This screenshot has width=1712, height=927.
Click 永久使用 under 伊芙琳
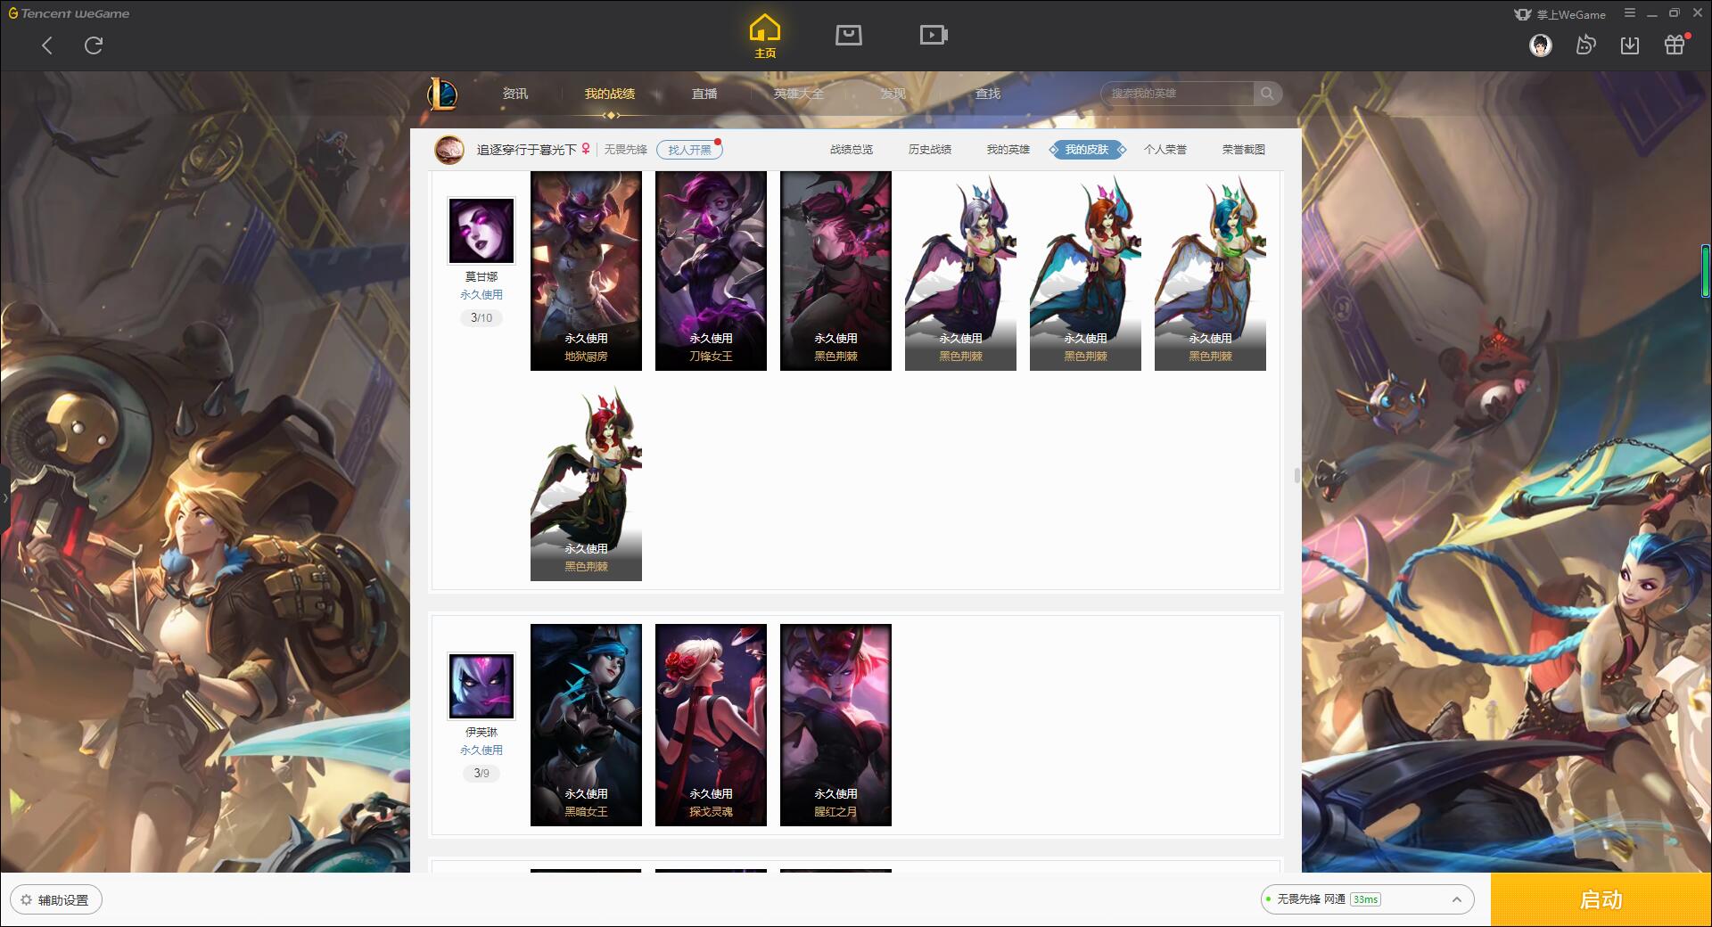coord(481,751)
